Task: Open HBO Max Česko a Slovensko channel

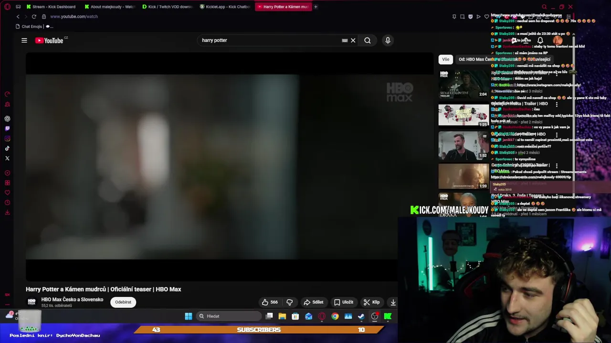Action: click(72, 300)
